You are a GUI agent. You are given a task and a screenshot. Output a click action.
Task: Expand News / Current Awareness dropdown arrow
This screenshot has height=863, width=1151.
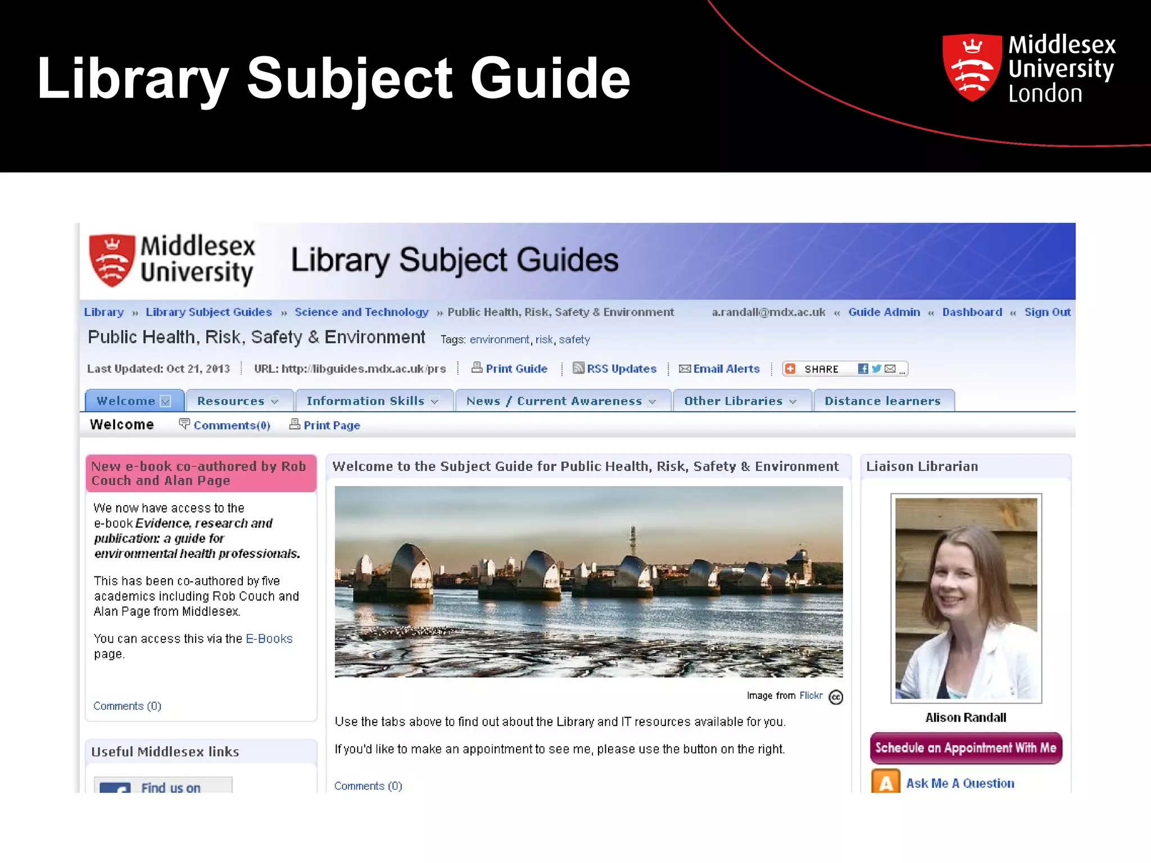pyautogui.click(x=652, y=402)
